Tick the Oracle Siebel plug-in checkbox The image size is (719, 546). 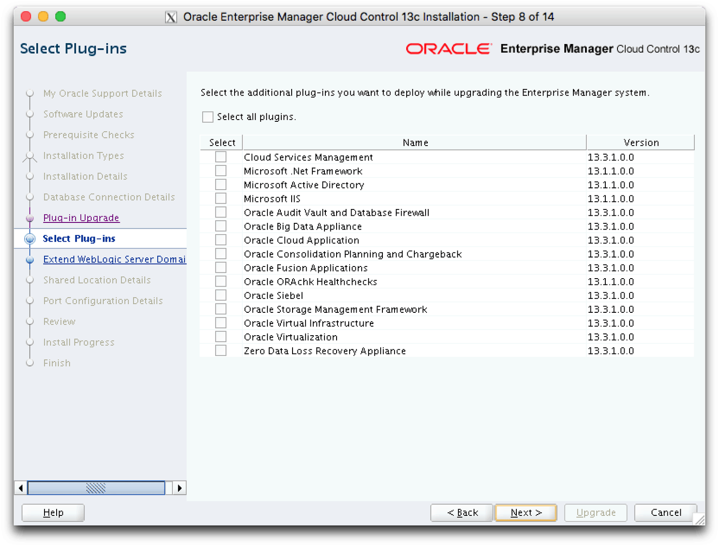(x=221, y=296)
